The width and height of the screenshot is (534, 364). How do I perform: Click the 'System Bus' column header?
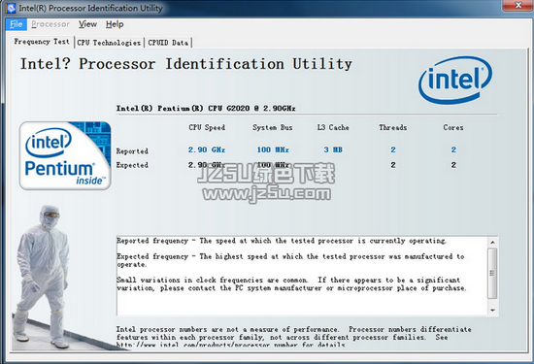(x=273, y=127)
